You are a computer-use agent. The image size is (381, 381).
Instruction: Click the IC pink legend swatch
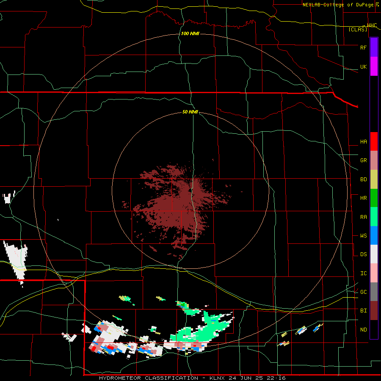[374, 273]
